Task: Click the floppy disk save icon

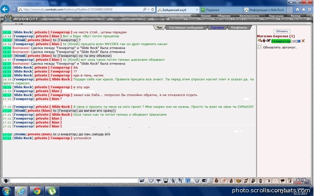Action: coord(166,181)
